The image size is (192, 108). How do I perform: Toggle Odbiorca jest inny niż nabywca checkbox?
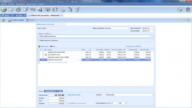(39, 40)
